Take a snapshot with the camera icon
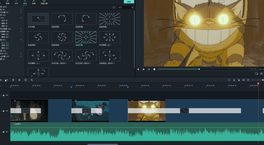 (261, 74)
